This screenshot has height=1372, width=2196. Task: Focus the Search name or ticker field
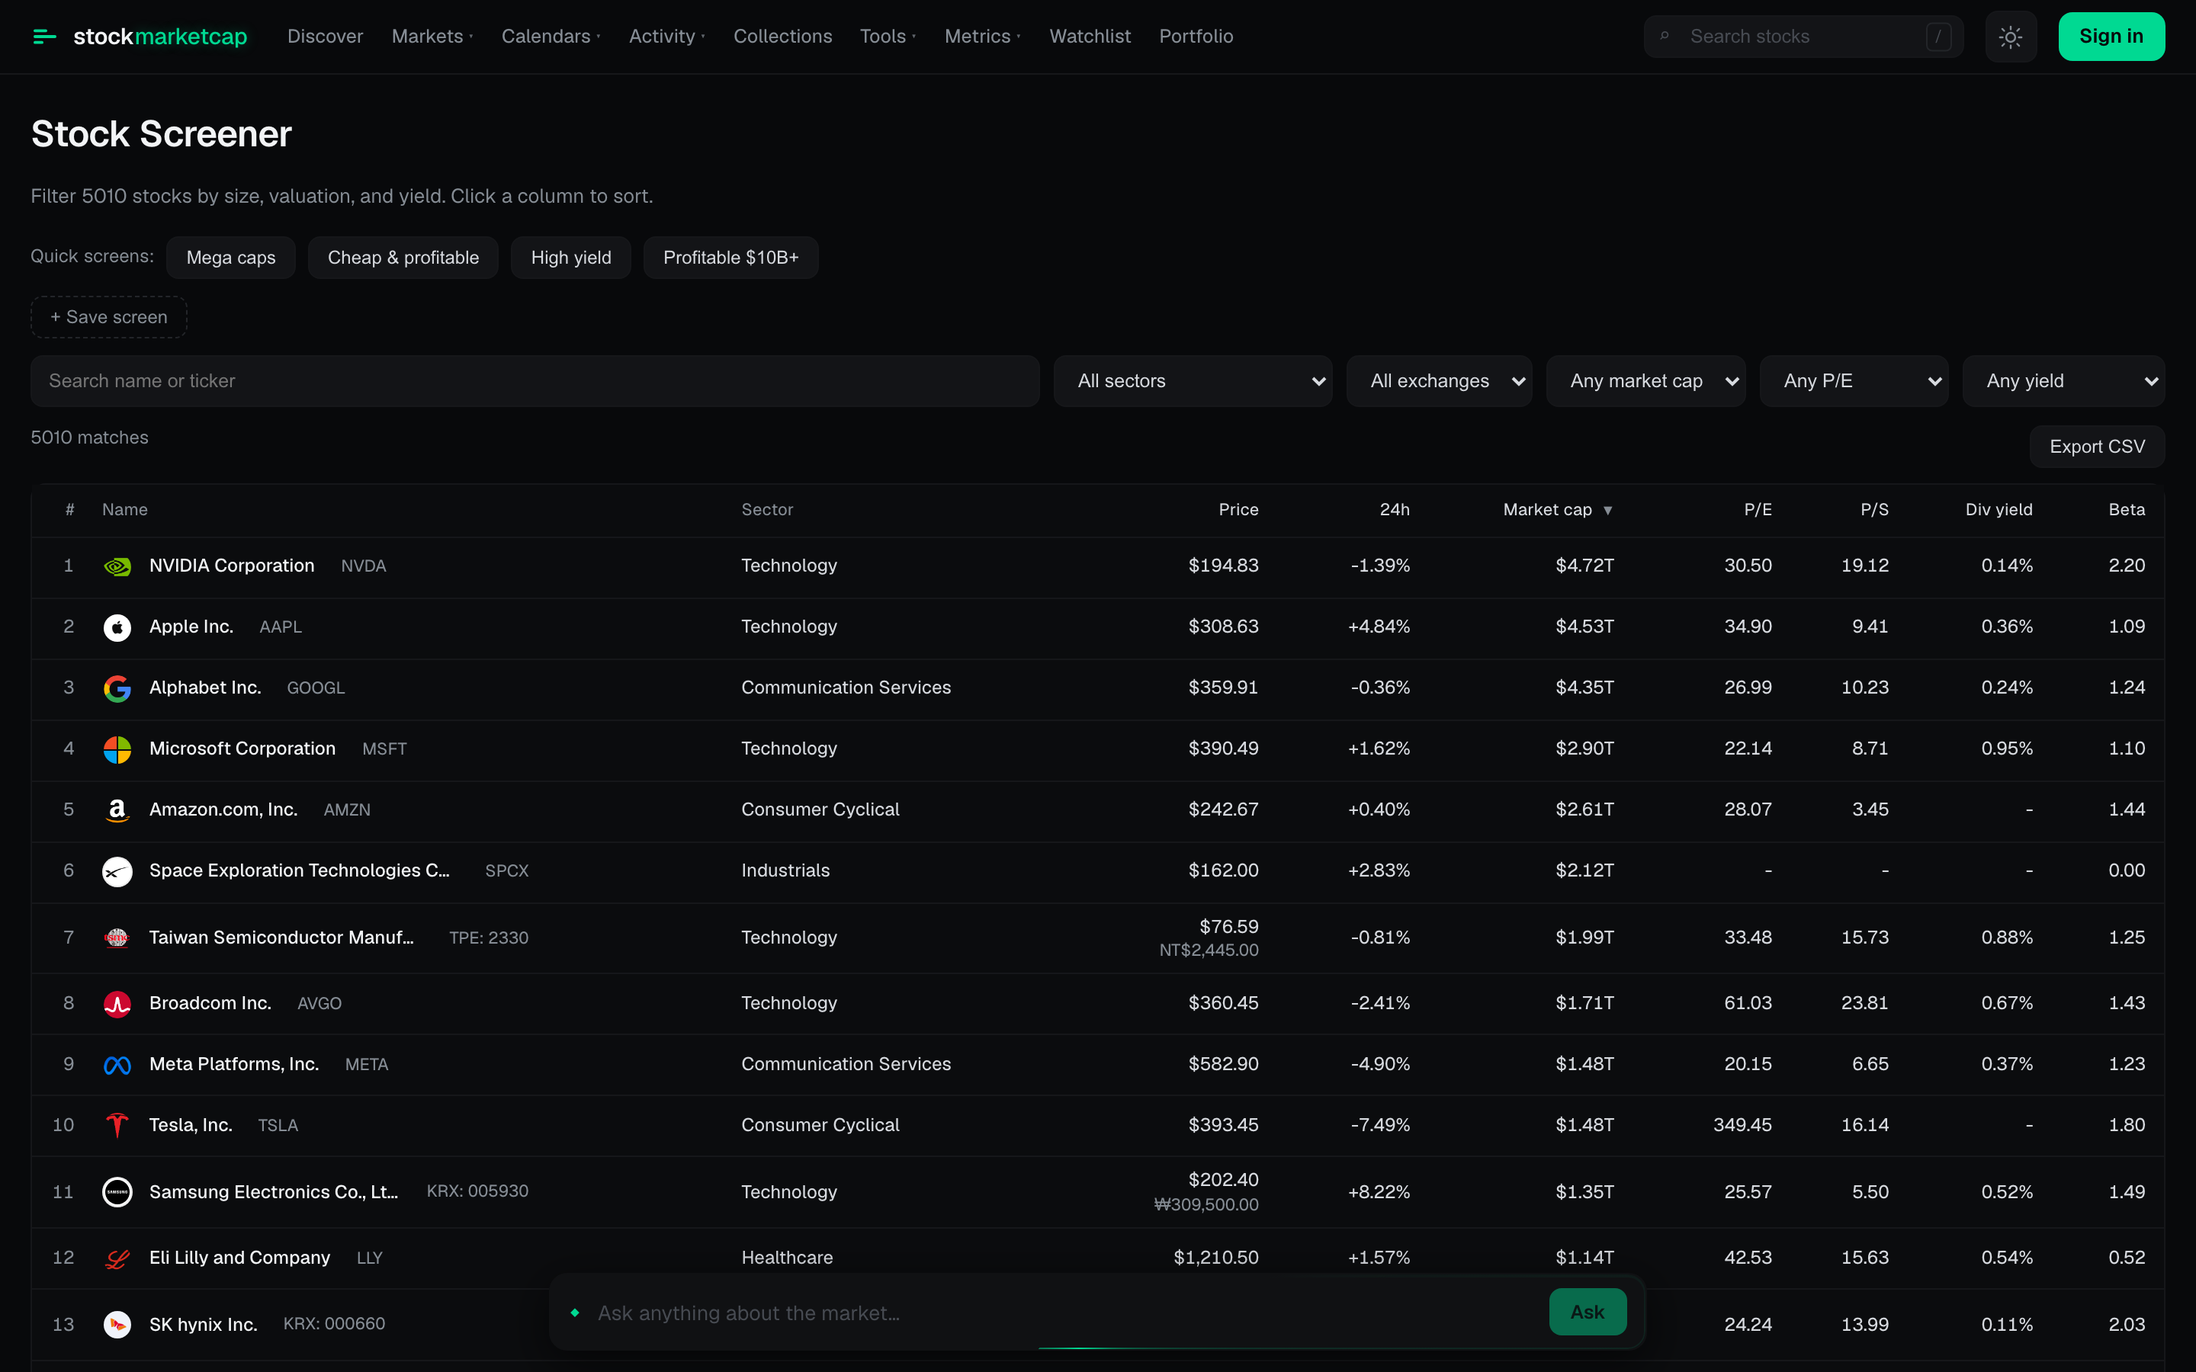coord(535,381)
